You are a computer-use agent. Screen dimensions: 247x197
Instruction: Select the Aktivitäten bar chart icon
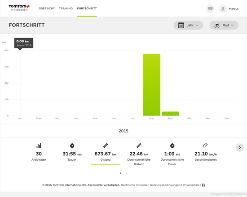[39, 146]
